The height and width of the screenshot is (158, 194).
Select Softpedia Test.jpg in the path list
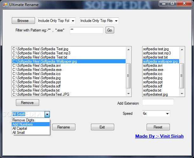[x=69, y=49]
